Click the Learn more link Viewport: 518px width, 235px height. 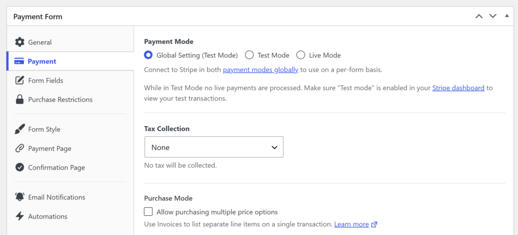(352, 224)
